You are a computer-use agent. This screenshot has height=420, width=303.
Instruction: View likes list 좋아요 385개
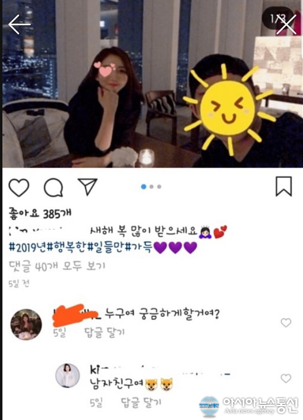[x=40, y=213]
